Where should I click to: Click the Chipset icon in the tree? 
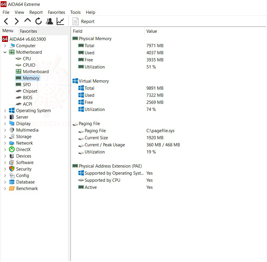[19, 91]
